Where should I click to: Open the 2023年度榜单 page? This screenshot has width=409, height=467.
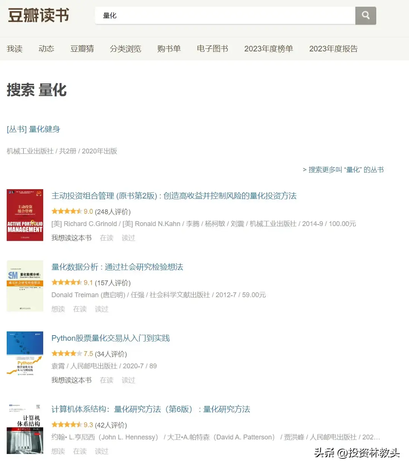269,49
